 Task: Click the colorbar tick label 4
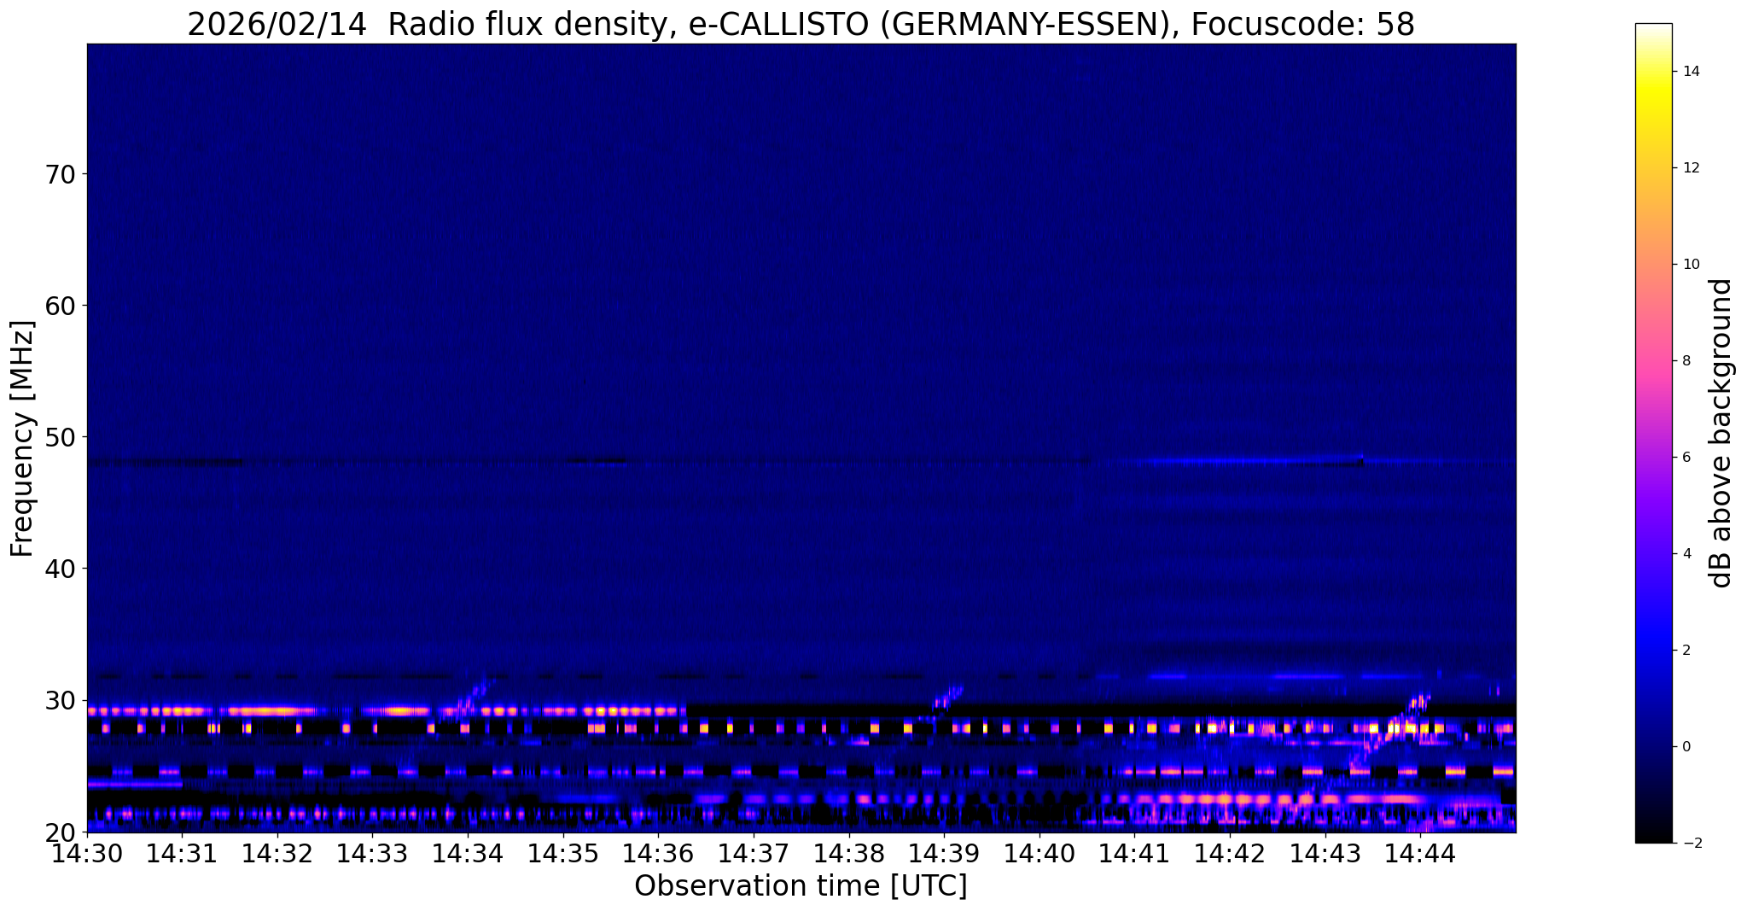[x=1686, y=554]
